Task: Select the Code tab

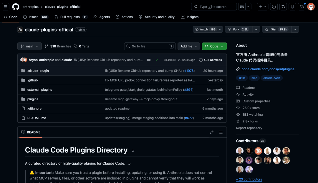Action: (x=11, y=17)
